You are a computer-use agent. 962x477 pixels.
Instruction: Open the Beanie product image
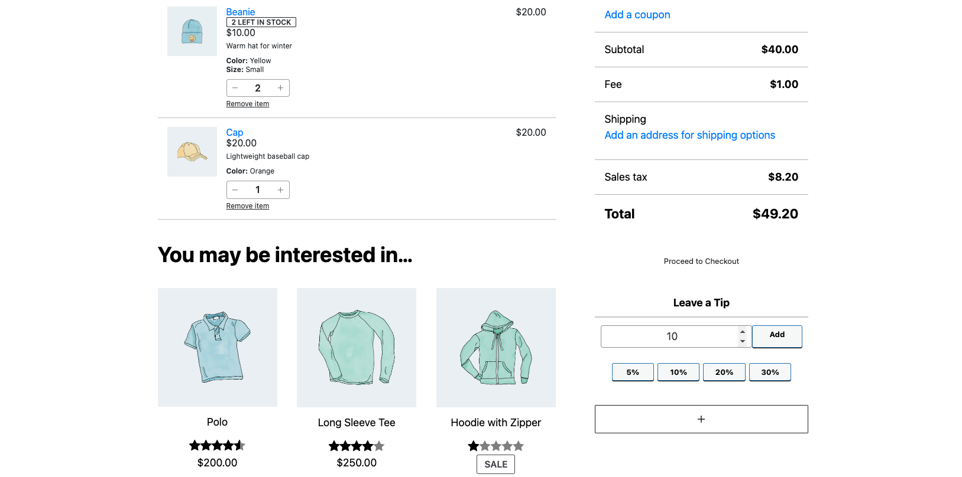point(192,31)
